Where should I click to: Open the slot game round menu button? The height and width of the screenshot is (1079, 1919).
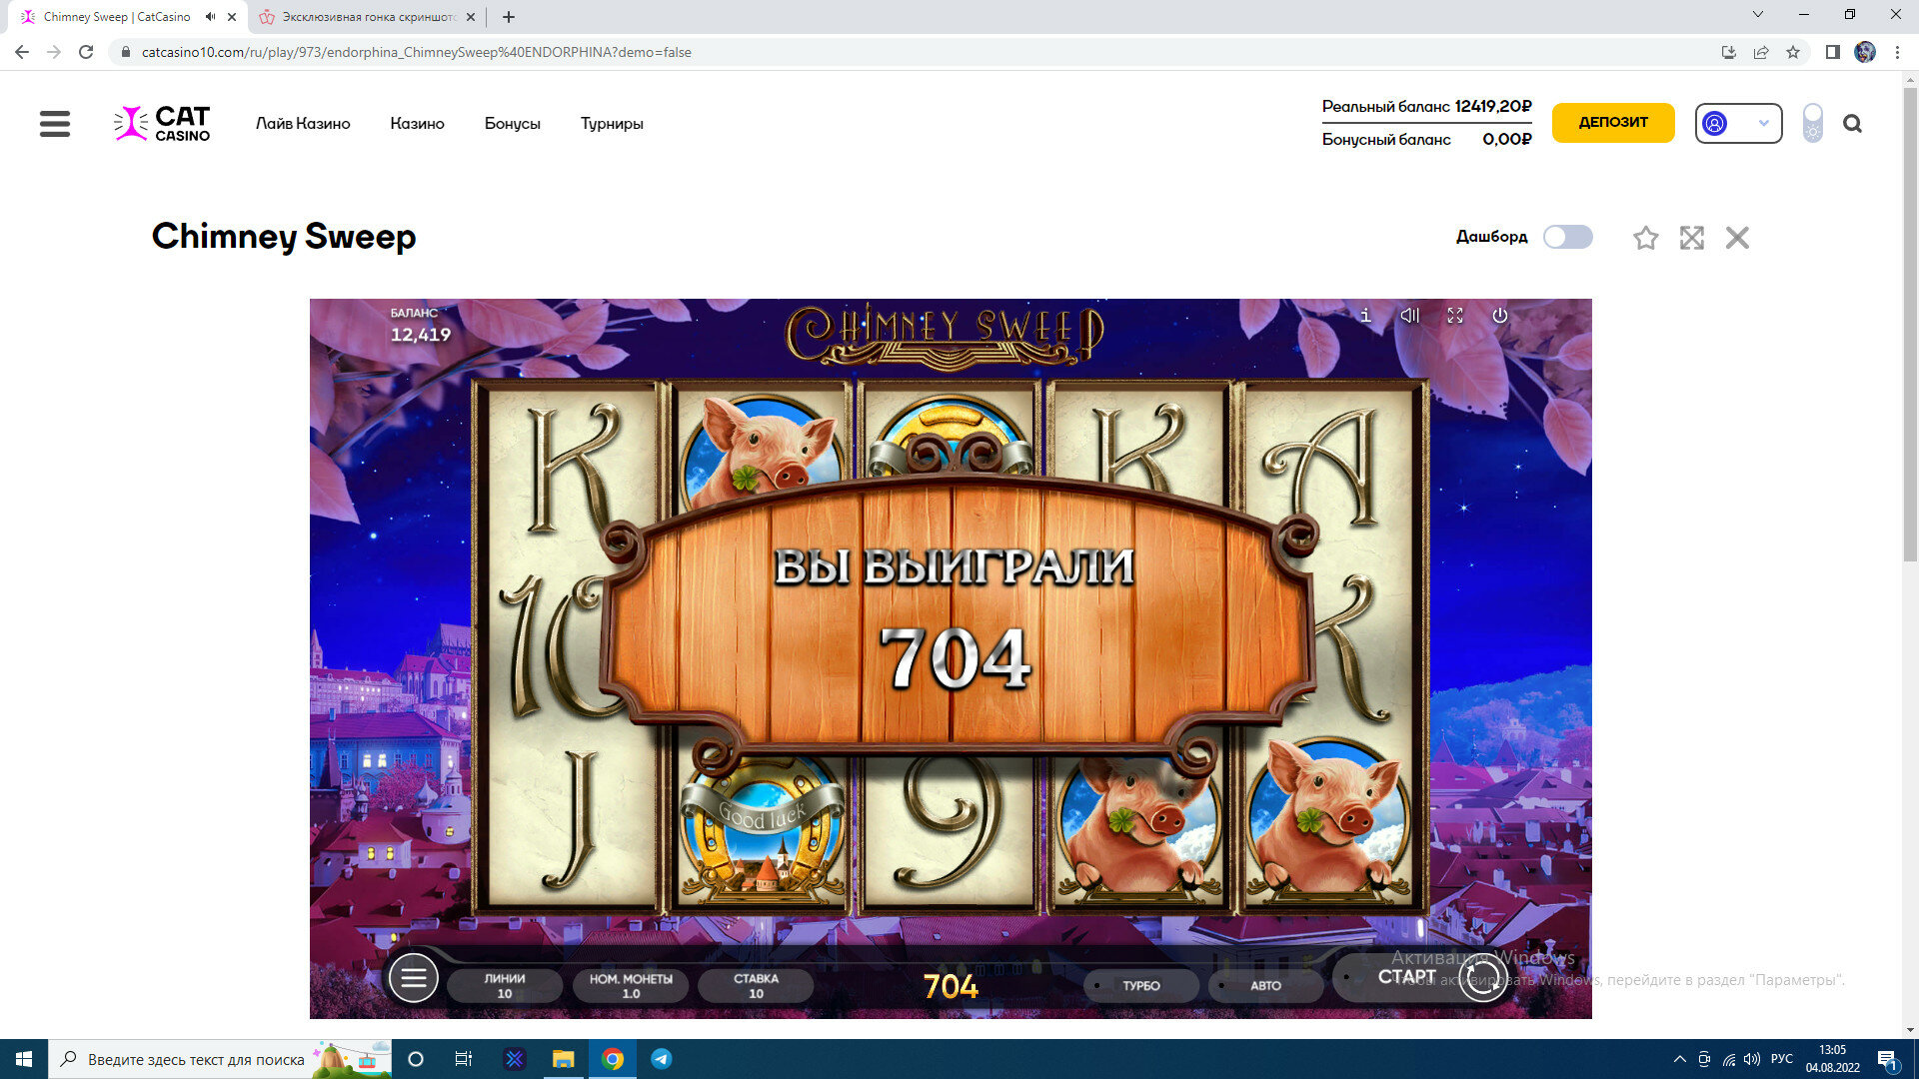pos(413,978)
